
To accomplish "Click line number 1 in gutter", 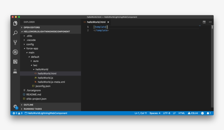I will pyautogui.click(x=88, y=27).
